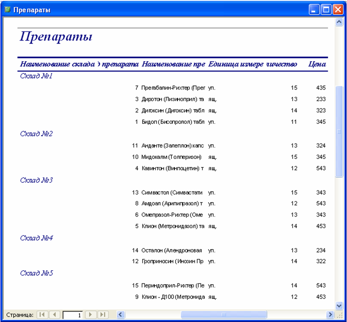Click the page number input field
347x322 pixels.
click(x=72, y=315)
